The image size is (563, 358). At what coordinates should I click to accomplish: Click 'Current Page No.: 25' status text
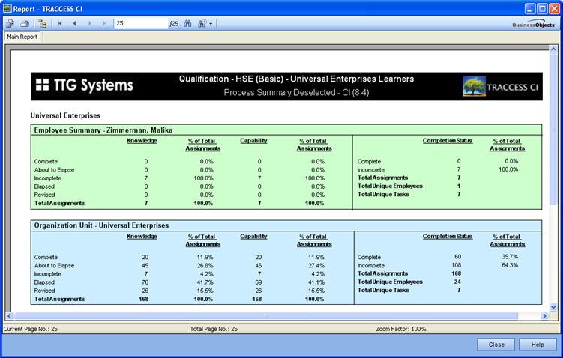click(31, 329)
